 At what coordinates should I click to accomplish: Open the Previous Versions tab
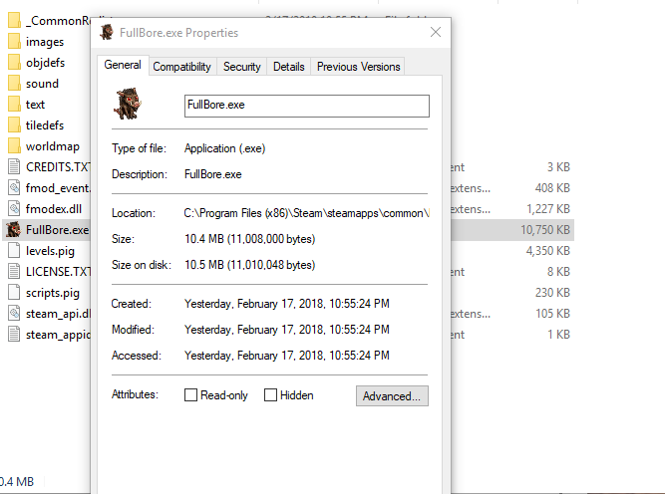pos(358,67)
